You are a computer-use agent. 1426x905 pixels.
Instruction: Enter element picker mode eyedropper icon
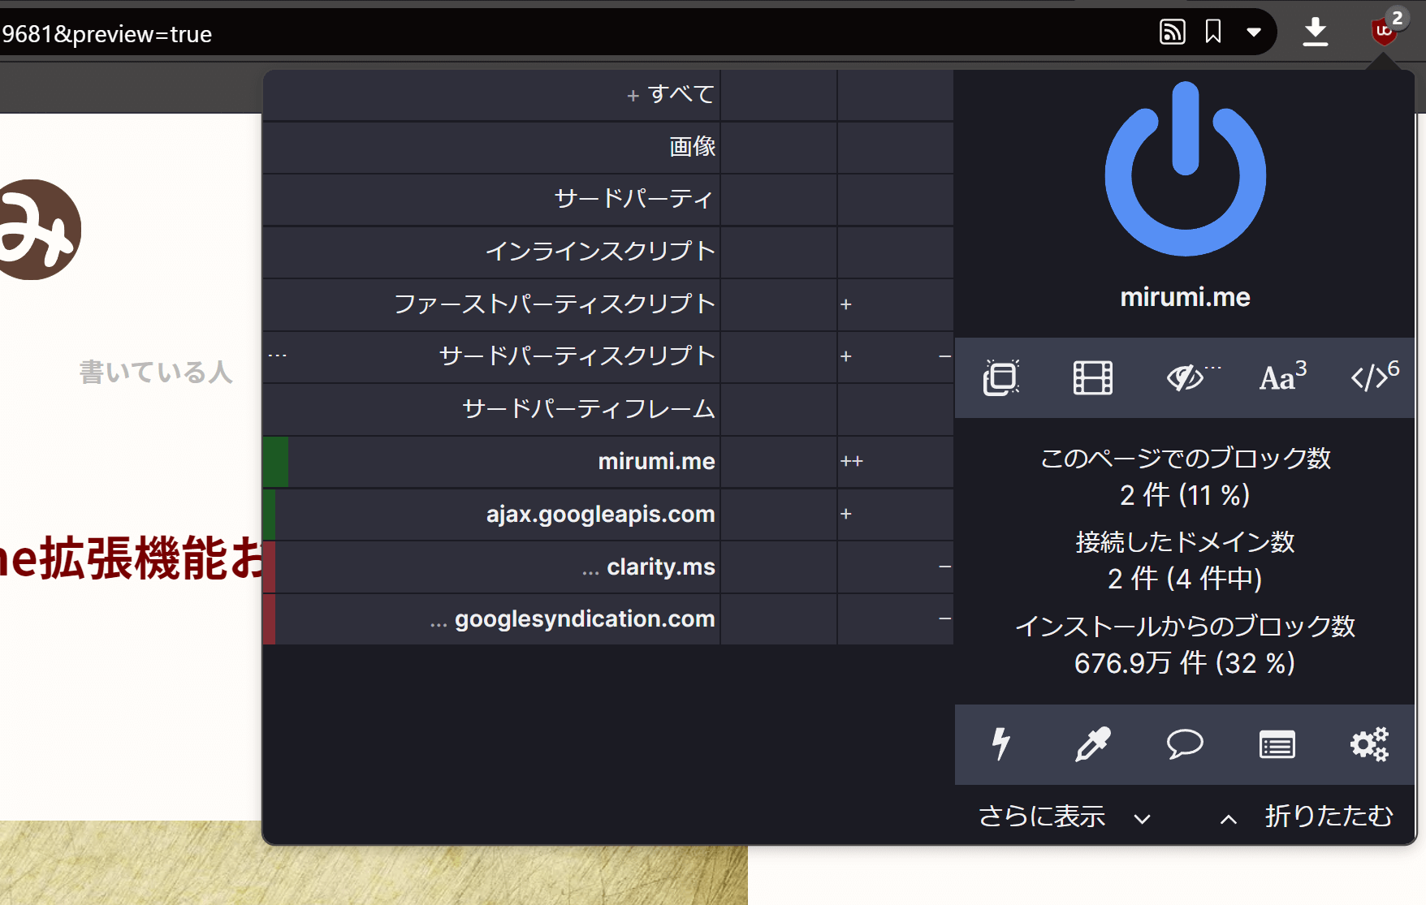(1093, 743)
